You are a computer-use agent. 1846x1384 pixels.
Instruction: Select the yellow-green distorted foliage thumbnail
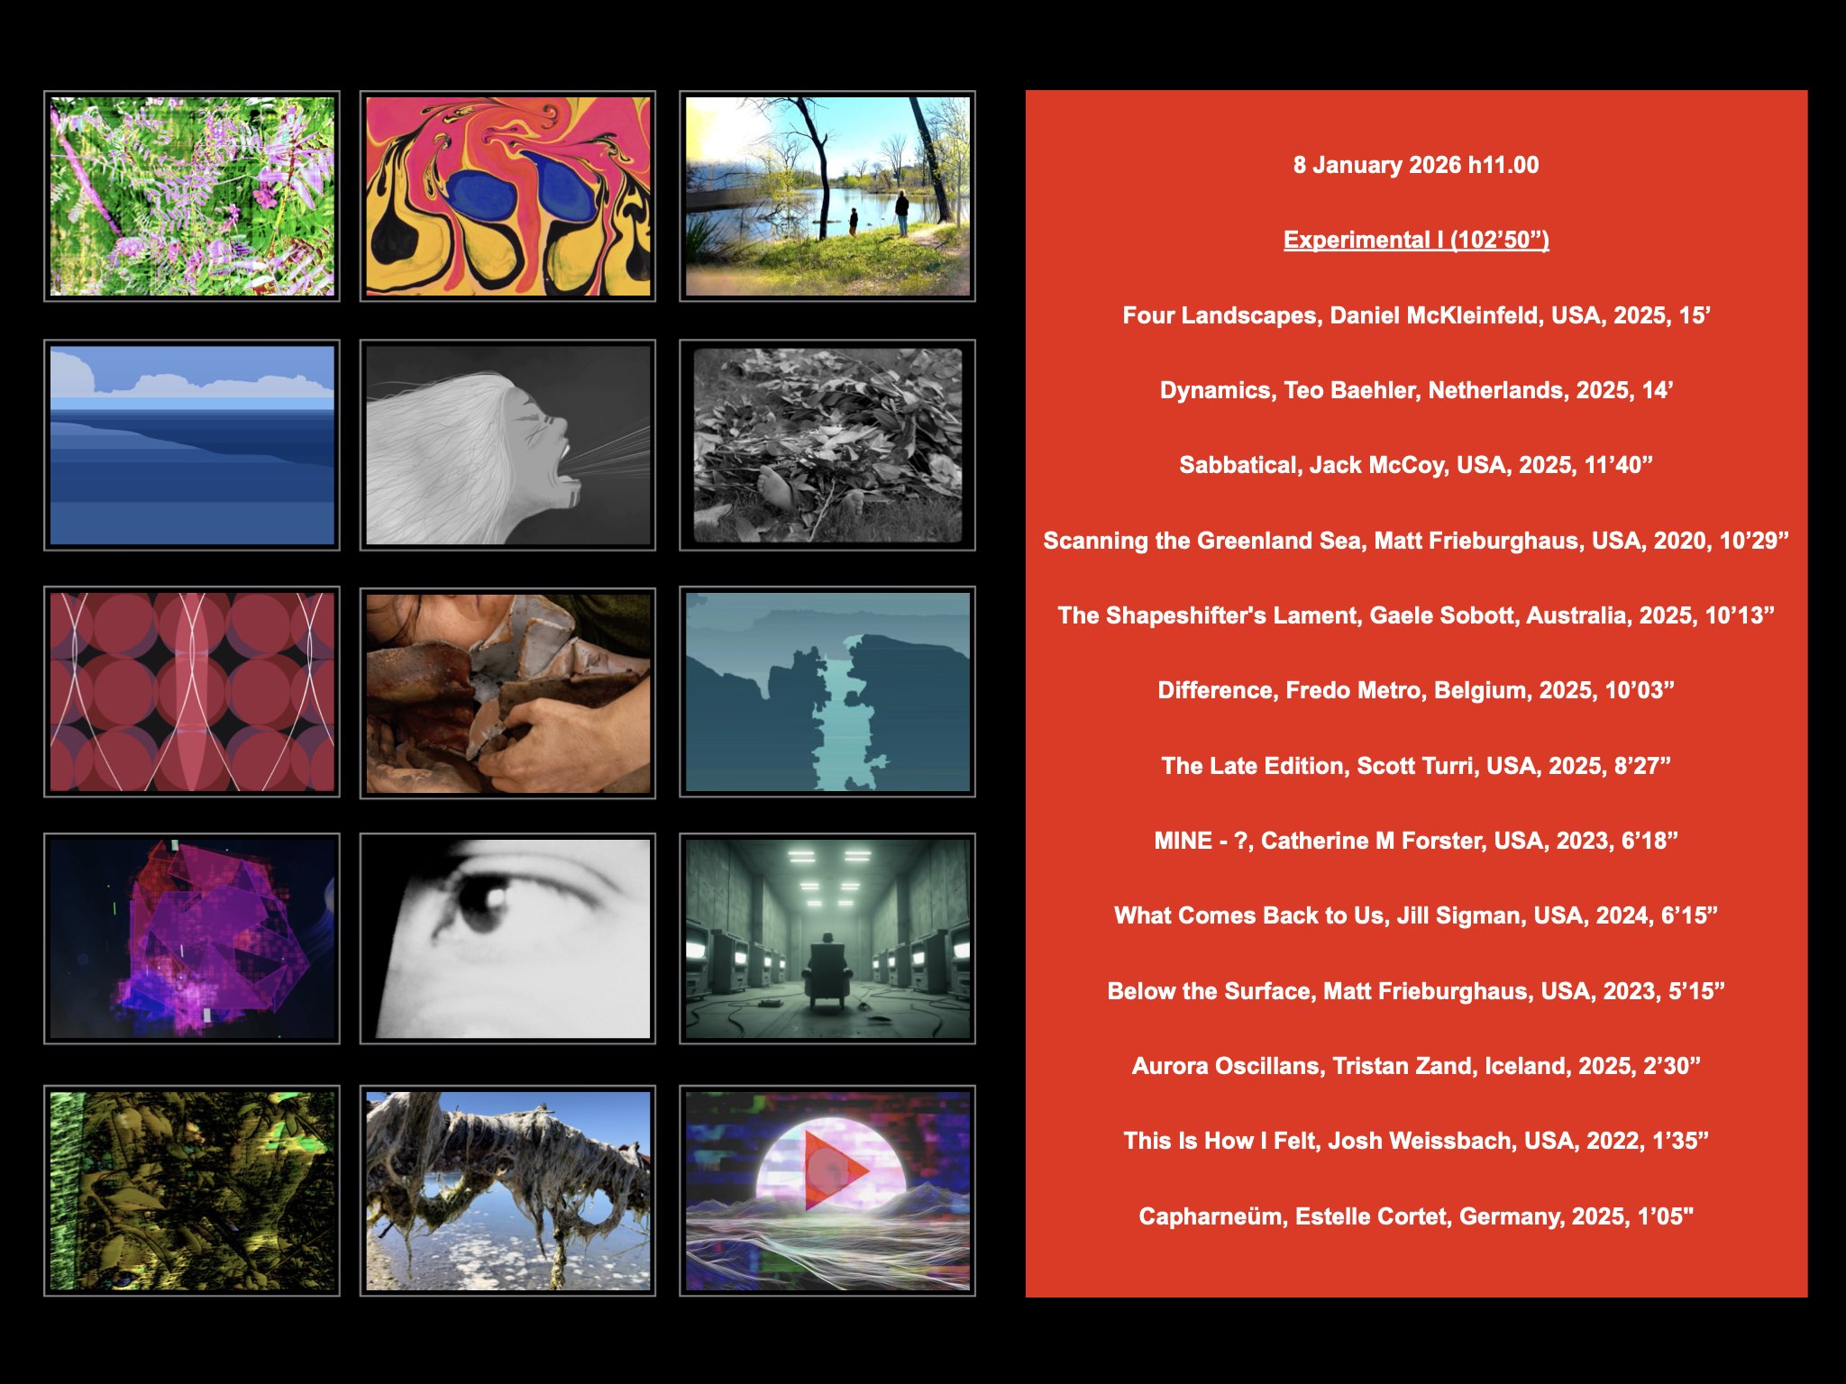click(192, 1190)
